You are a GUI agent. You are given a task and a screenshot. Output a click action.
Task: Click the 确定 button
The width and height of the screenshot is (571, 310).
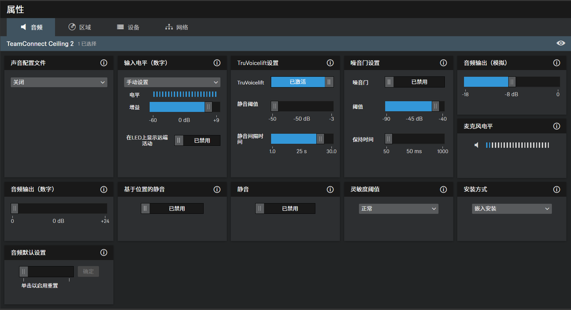(88, 271)
